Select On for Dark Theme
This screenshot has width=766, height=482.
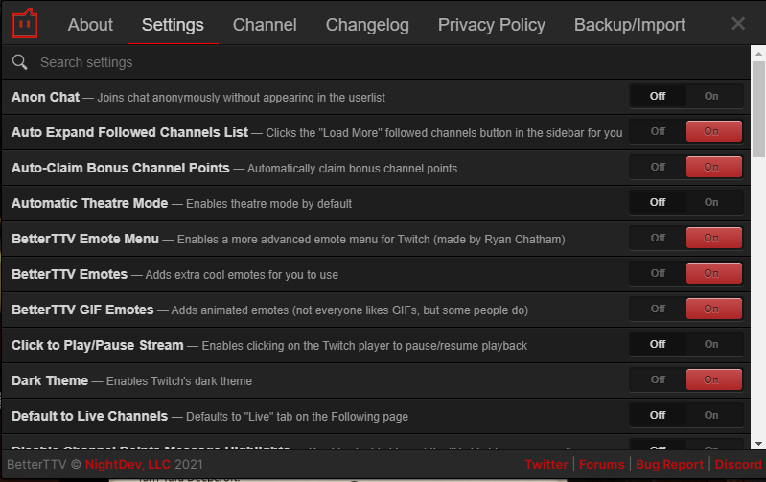pyautogui.click(x=713, y=379)
